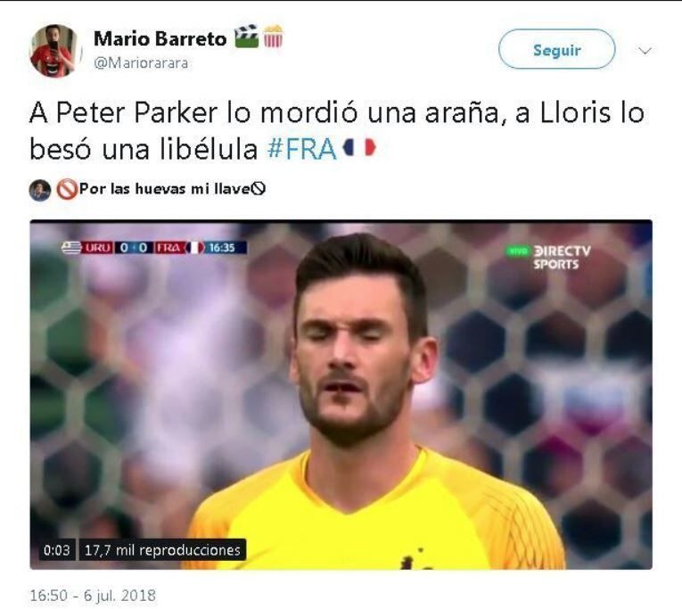Open the Mario Barreto display name
This screenshot has height=609, width=682.
pos(160,38)
